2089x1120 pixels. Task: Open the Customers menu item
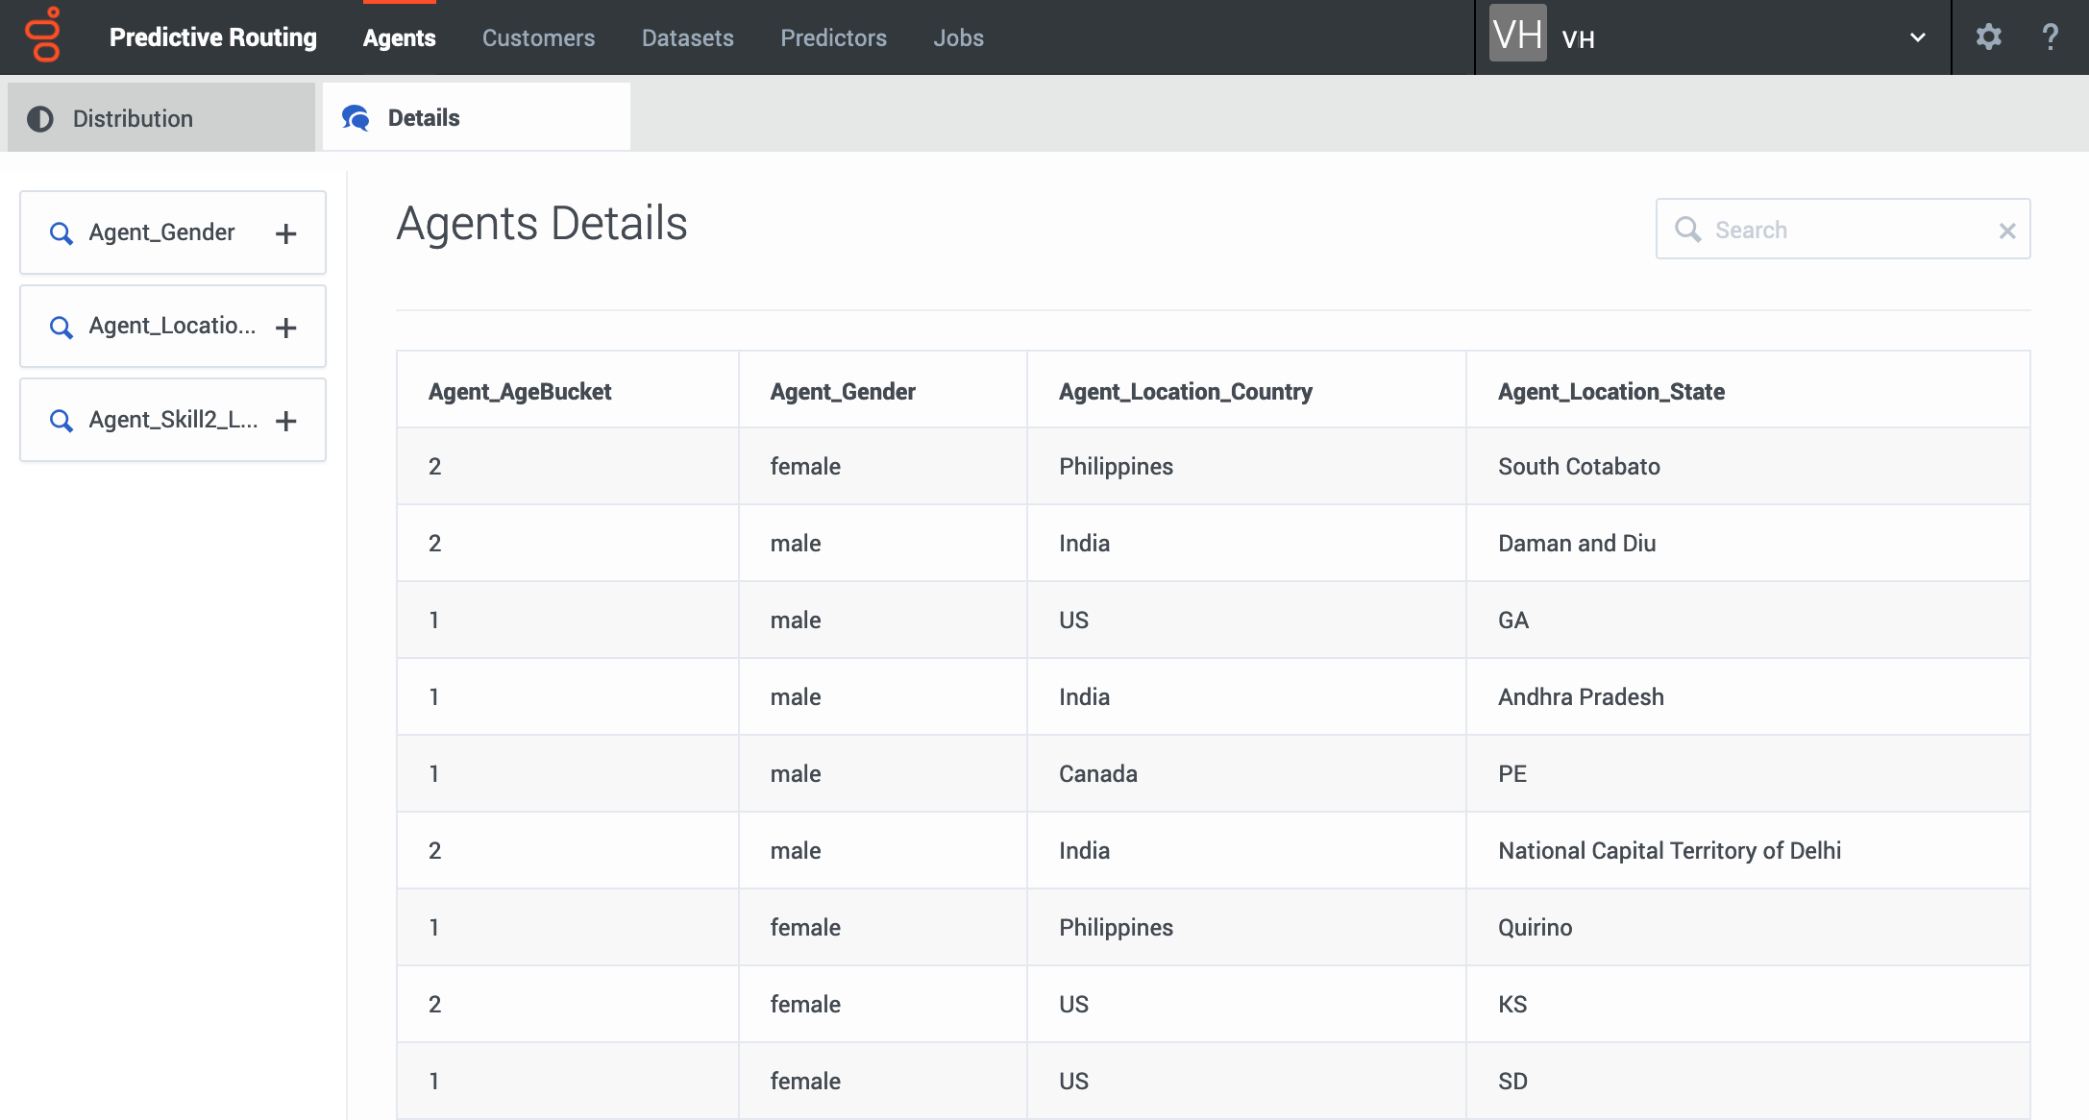[x=538, y=37]
